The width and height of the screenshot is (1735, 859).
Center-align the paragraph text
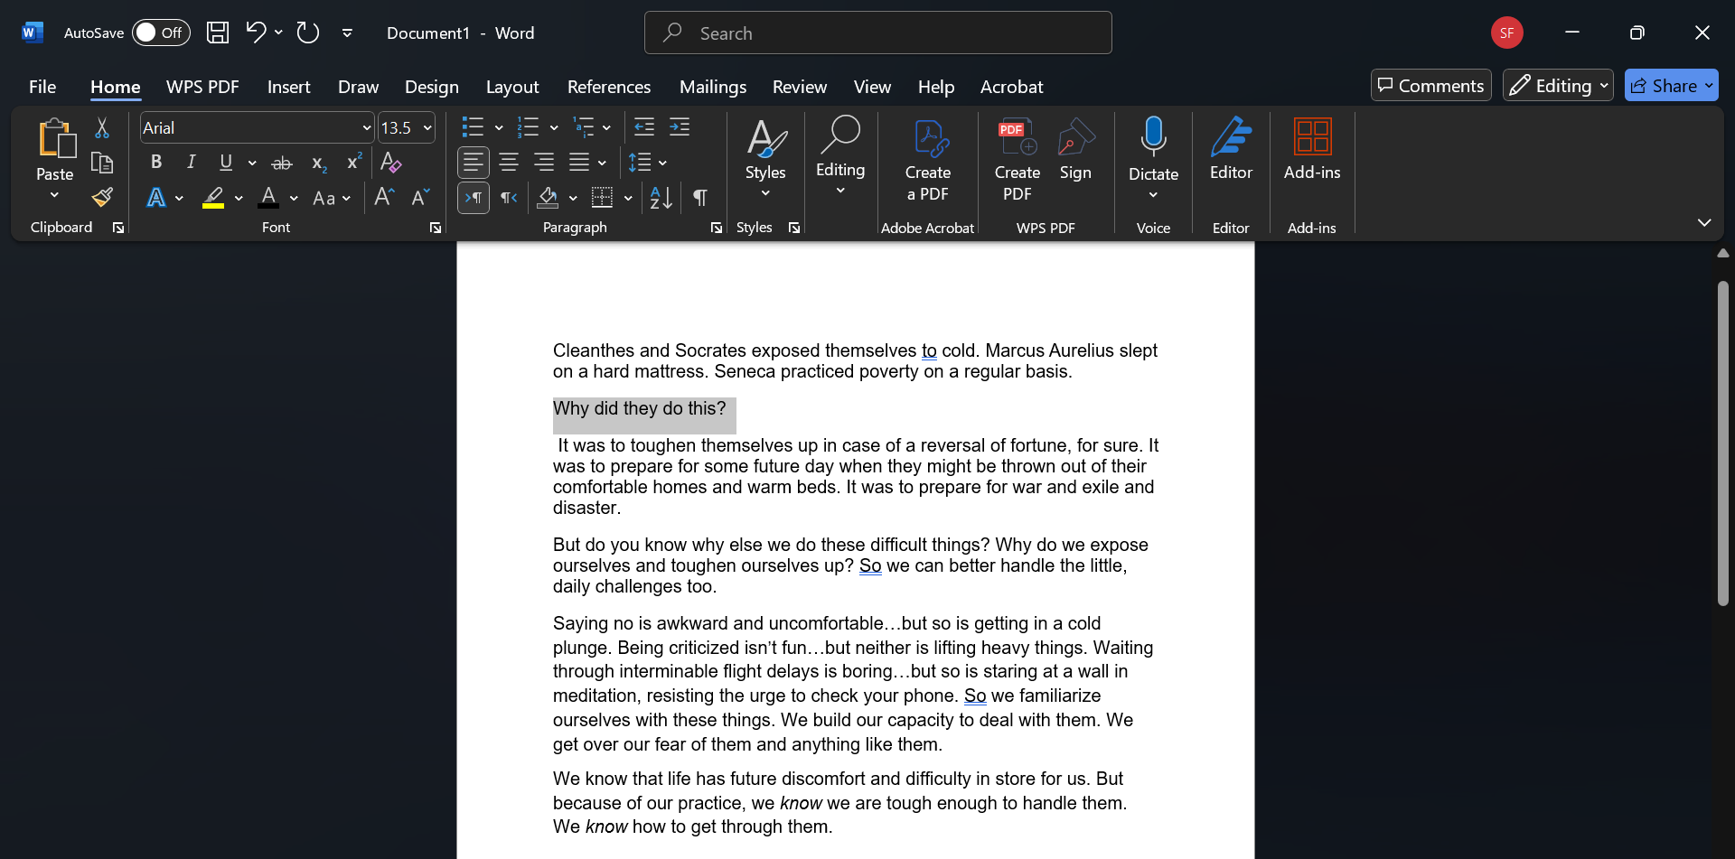coord(509,163)
